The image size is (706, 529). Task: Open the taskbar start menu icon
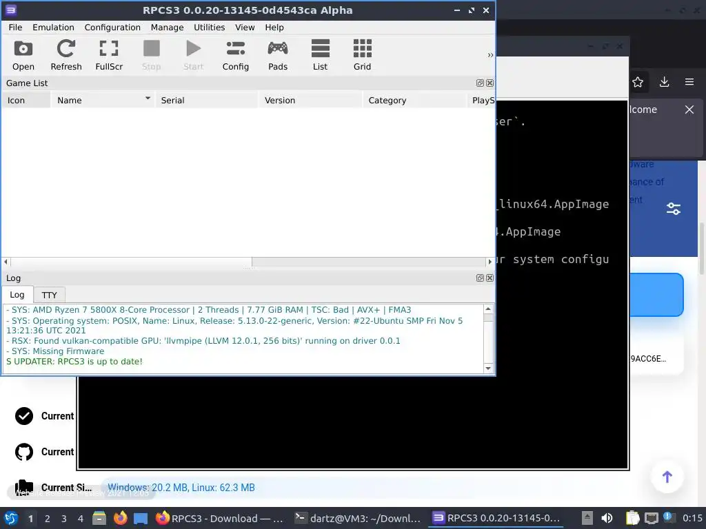coord(11,518)
